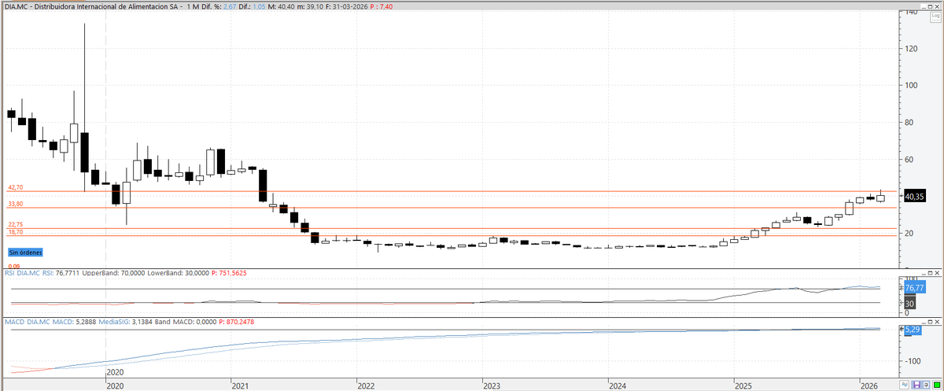
Task: Click the 2023 label on time axis
Action: pyautogui.click(x=492, y=385)
